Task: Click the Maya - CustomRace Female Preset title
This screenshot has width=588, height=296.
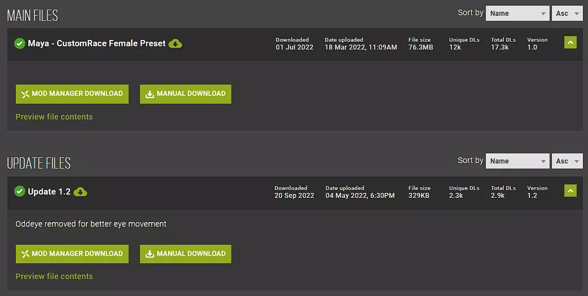Action: tap(96, 43)
